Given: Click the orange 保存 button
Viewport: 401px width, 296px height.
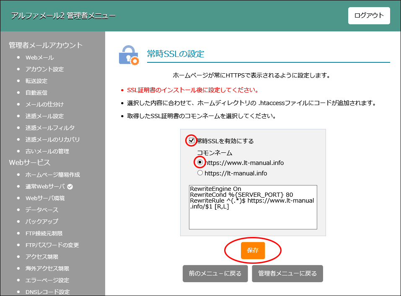Looking at the screenshot, I should (x=253, y=250).
